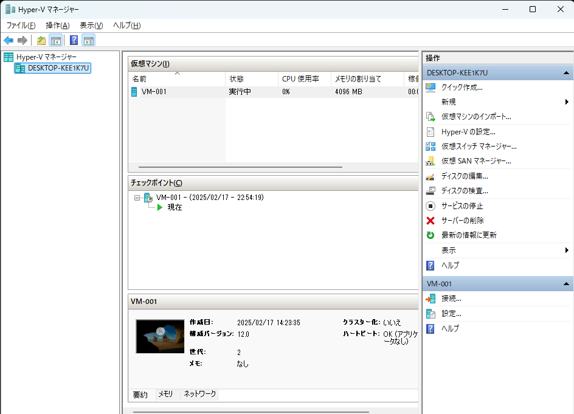Image resolution: width=574 pixels, height=414 pixels.
Task: Click the クイック作成 icon
Action: 431,88
